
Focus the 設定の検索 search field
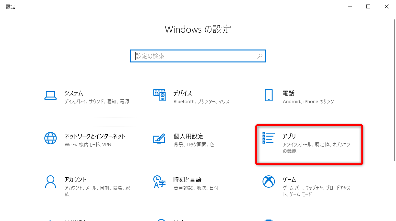tap(198, 56)
